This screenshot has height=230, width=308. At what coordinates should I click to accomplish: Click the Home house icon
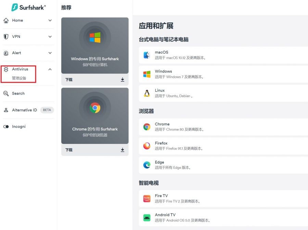6,21
